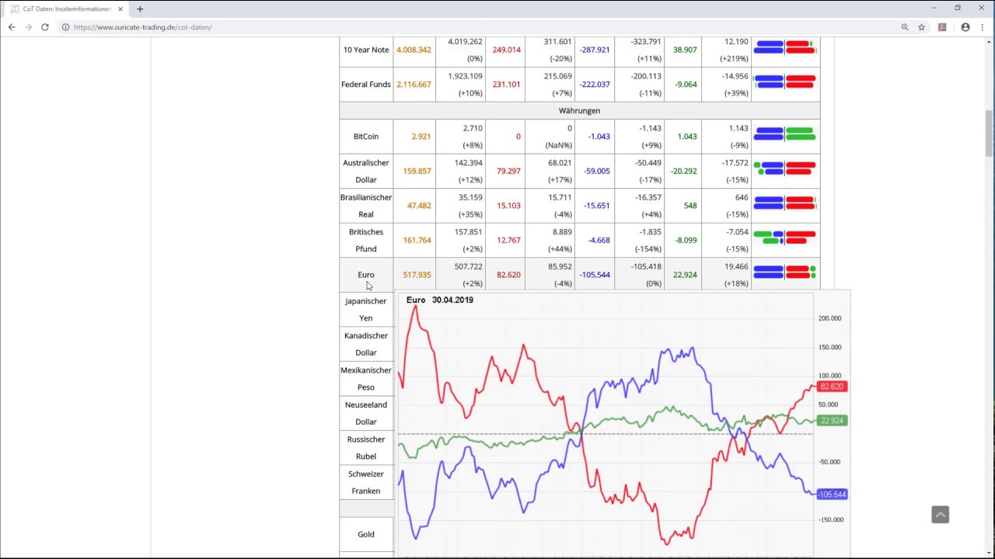Click the scroll-to-top arrow button
The image size is (995, 559).
[x=940, y=515]
